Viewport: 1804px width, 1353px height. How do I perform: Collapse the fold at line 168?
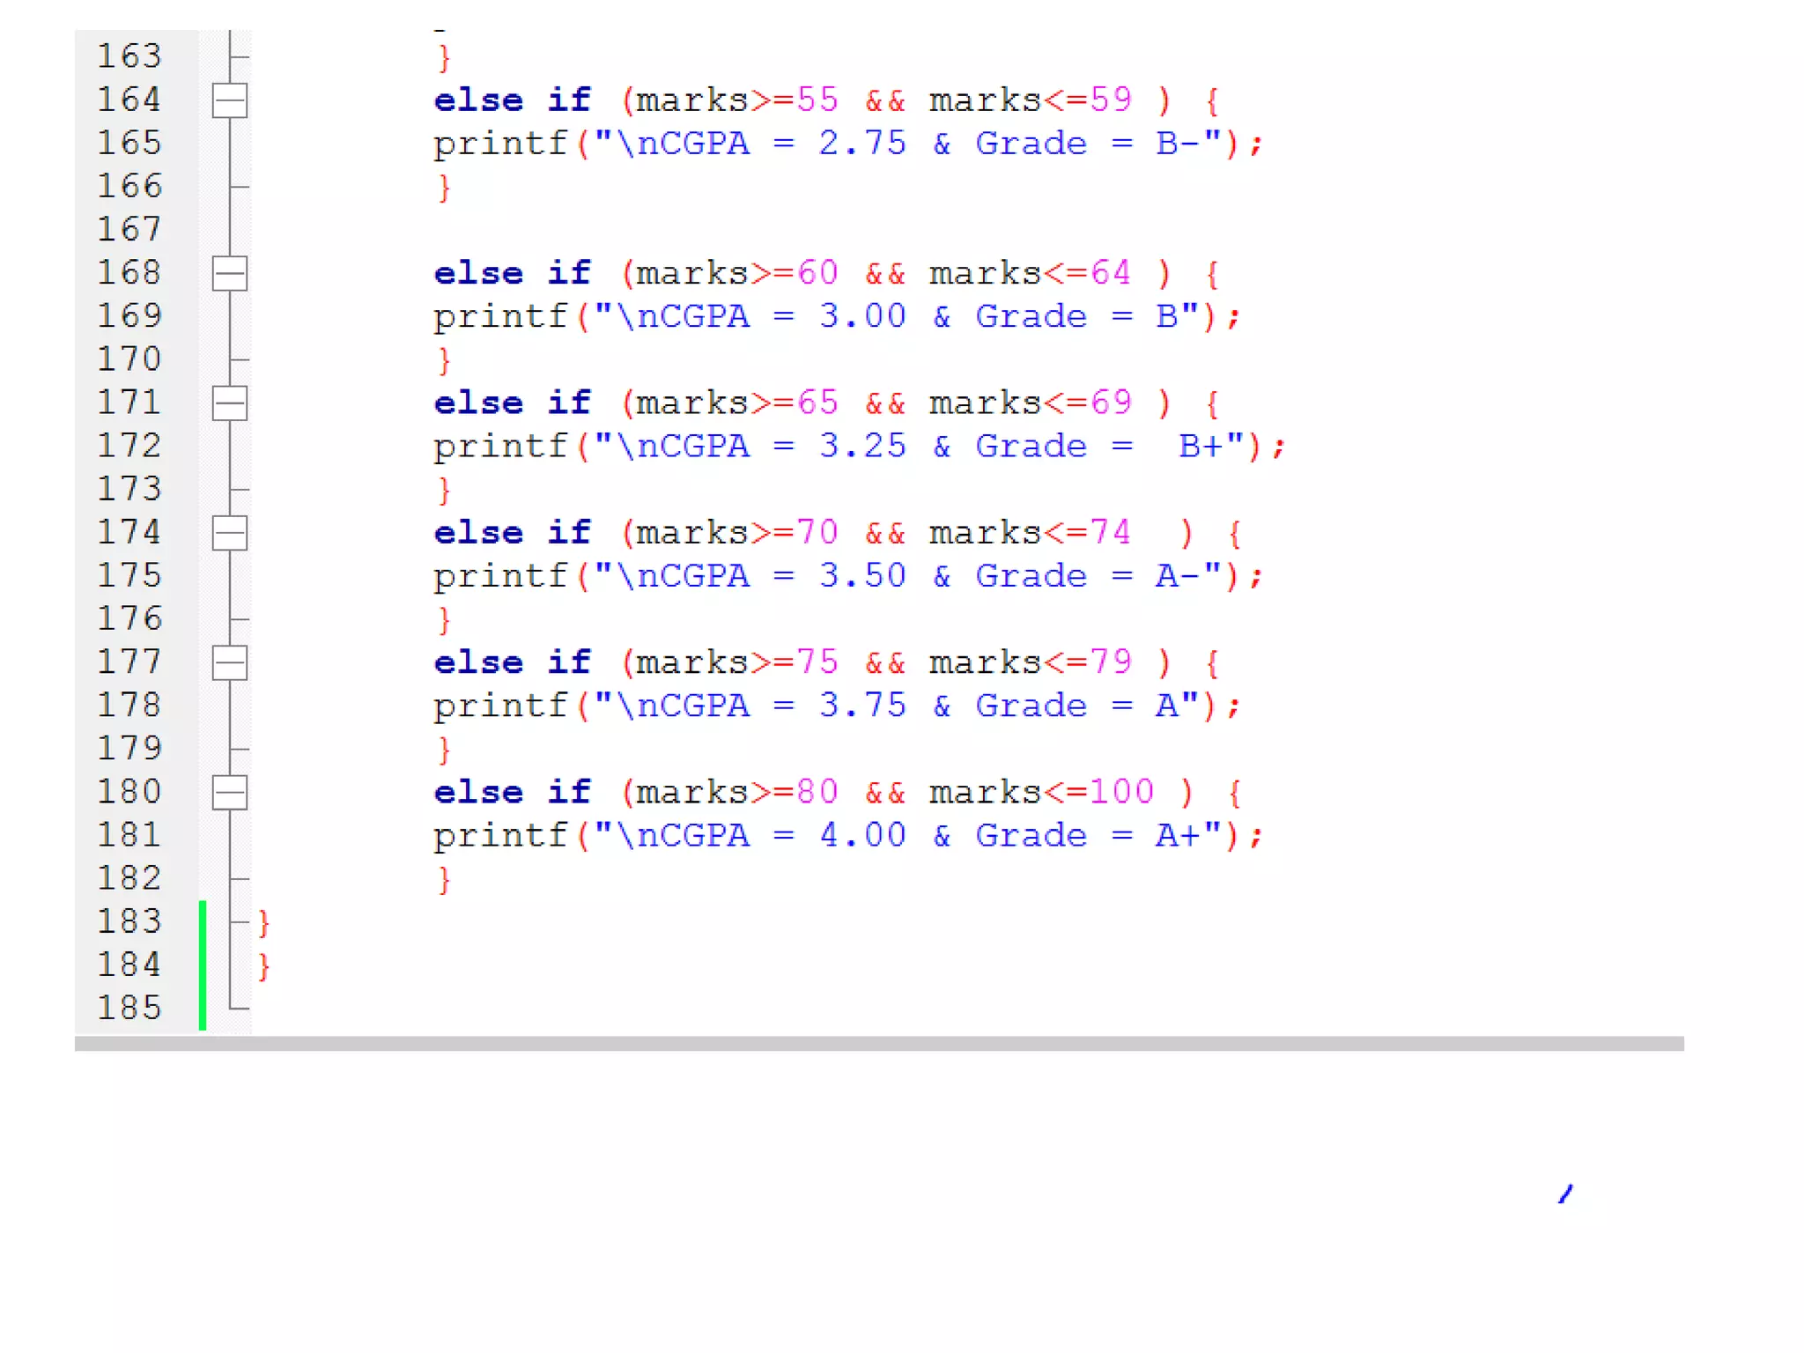[x=230, y=273]
